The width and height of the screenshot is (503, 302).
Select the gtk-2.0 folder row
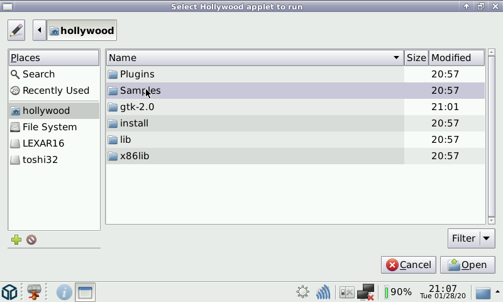pyautogui.click(x=137, y=107)
